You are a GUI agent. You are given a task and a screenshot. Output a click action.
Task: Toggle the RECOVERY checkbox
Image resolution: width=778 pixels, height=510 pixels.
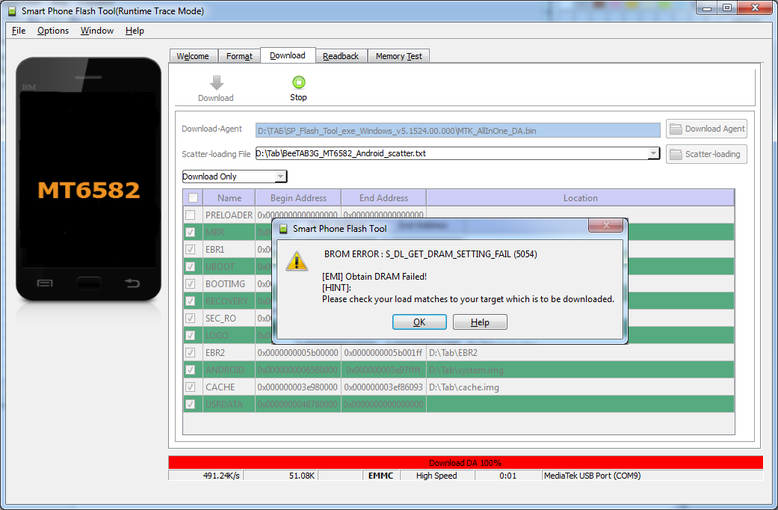[x=190, y=301]
